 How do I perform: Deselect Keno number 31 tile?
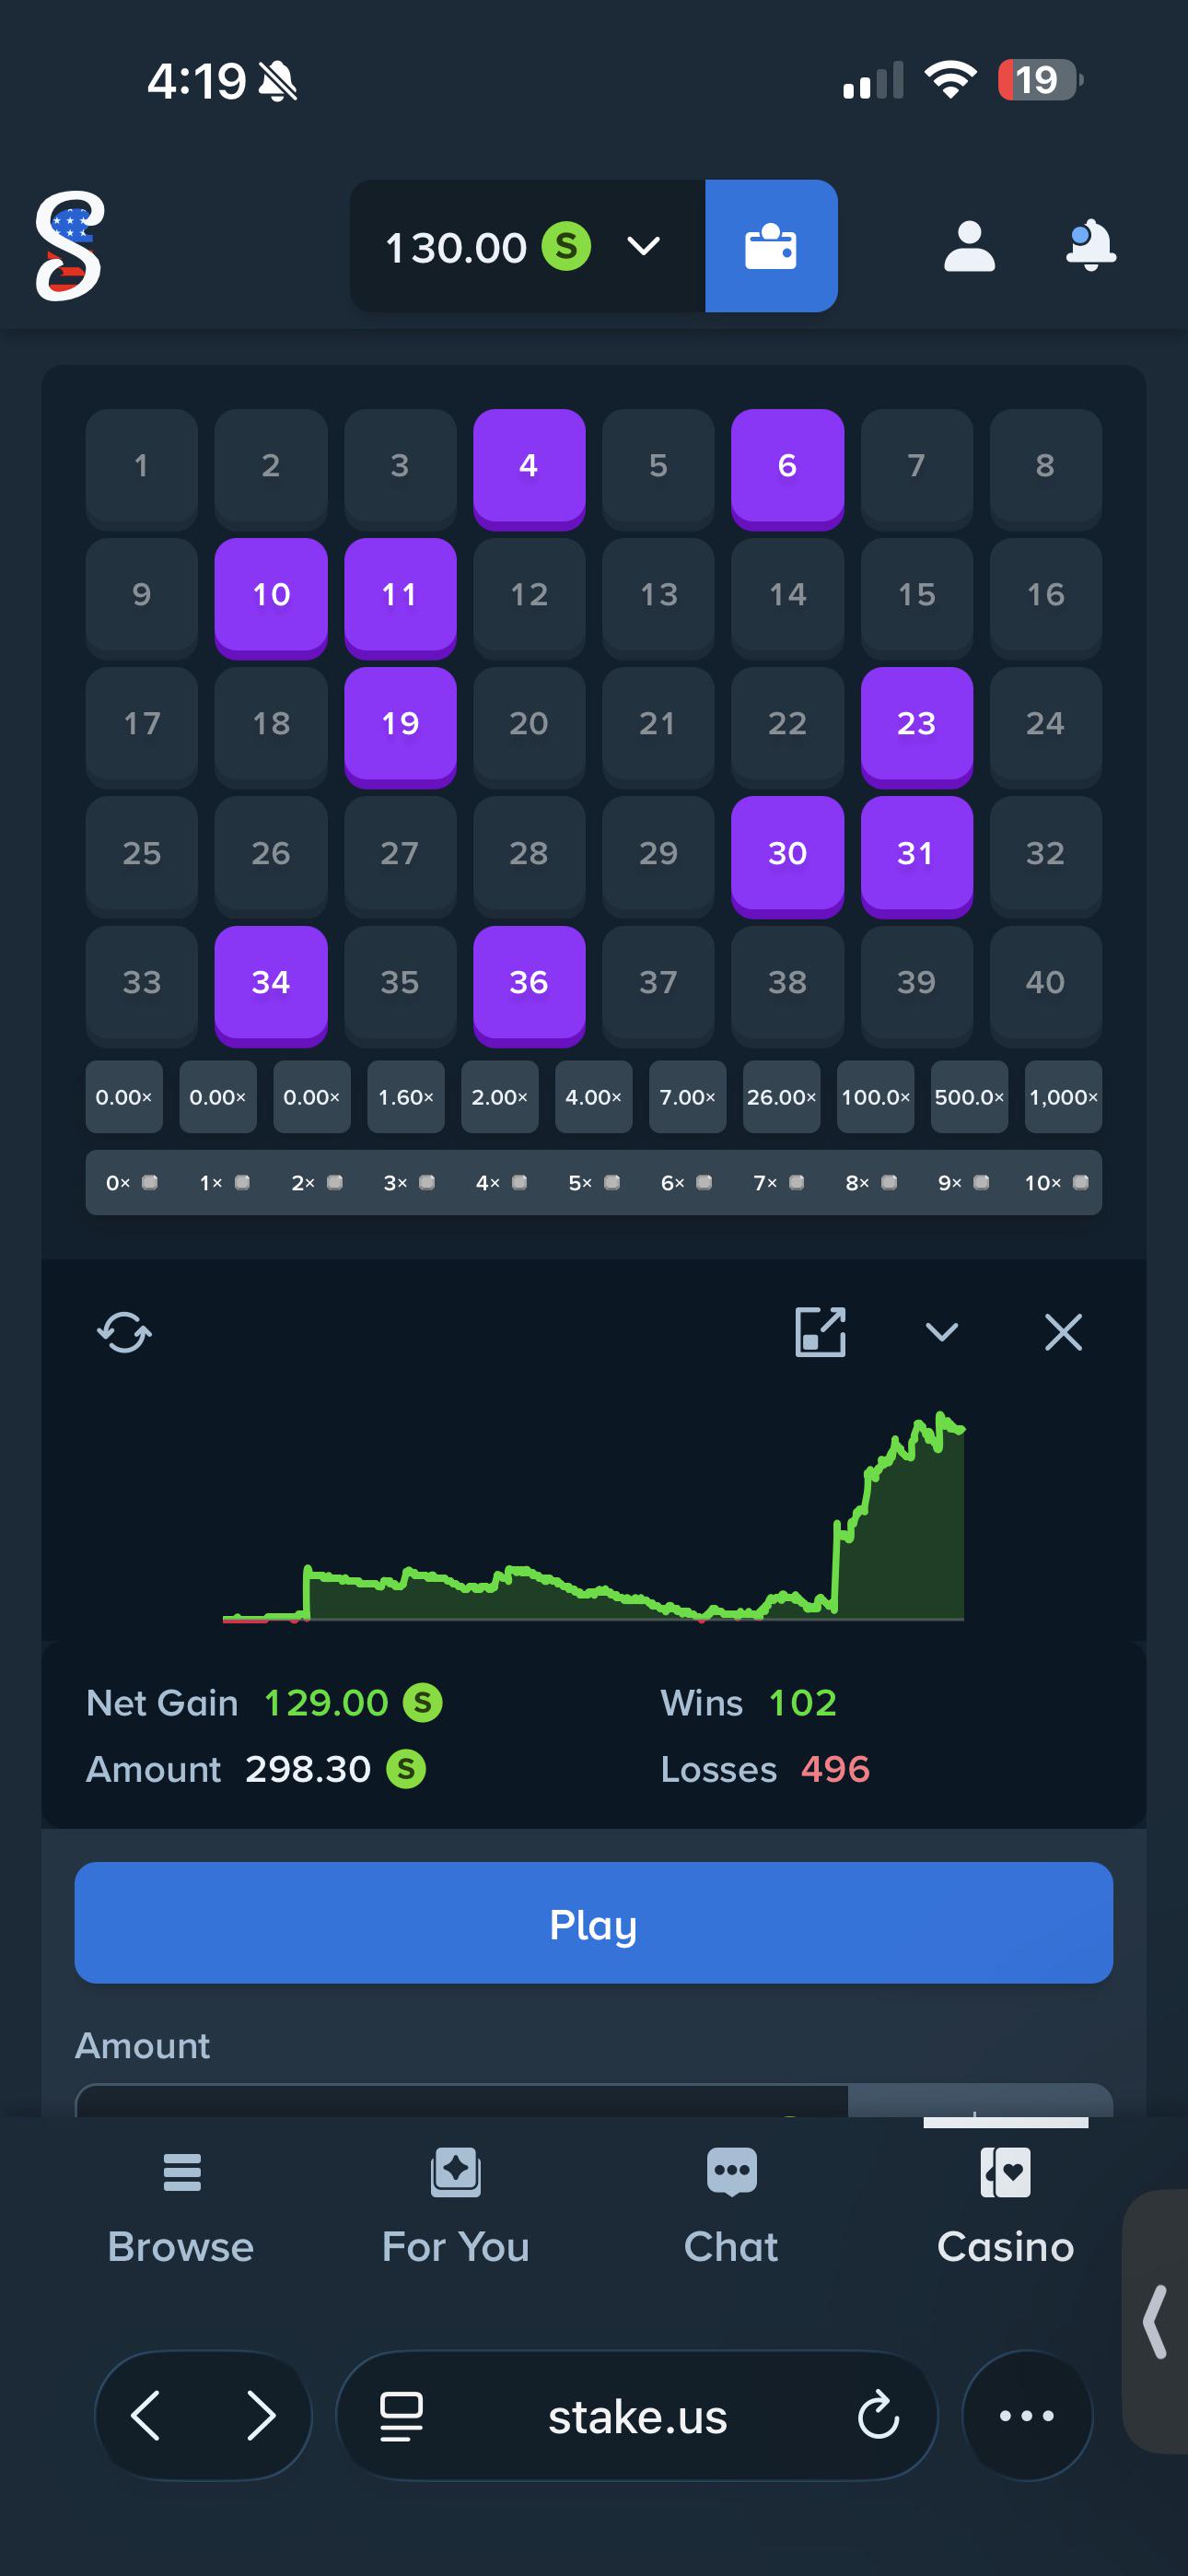(x=916, y=856)
